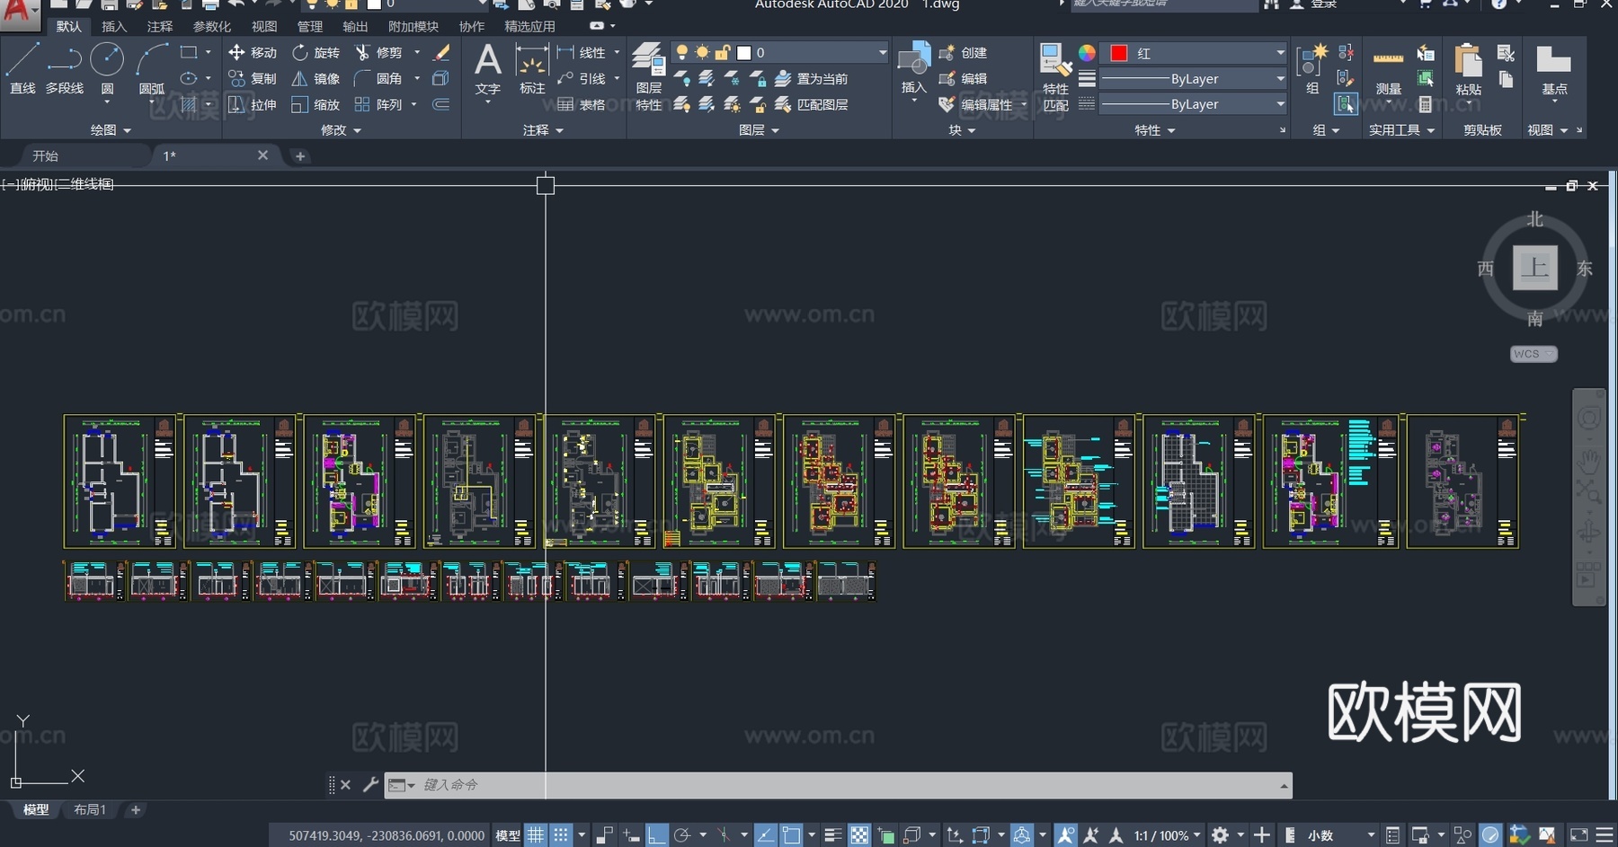Select the 圆弧 (Arc) tool
This screenshot has width=1618, height=847.
[x=152, y=67]
